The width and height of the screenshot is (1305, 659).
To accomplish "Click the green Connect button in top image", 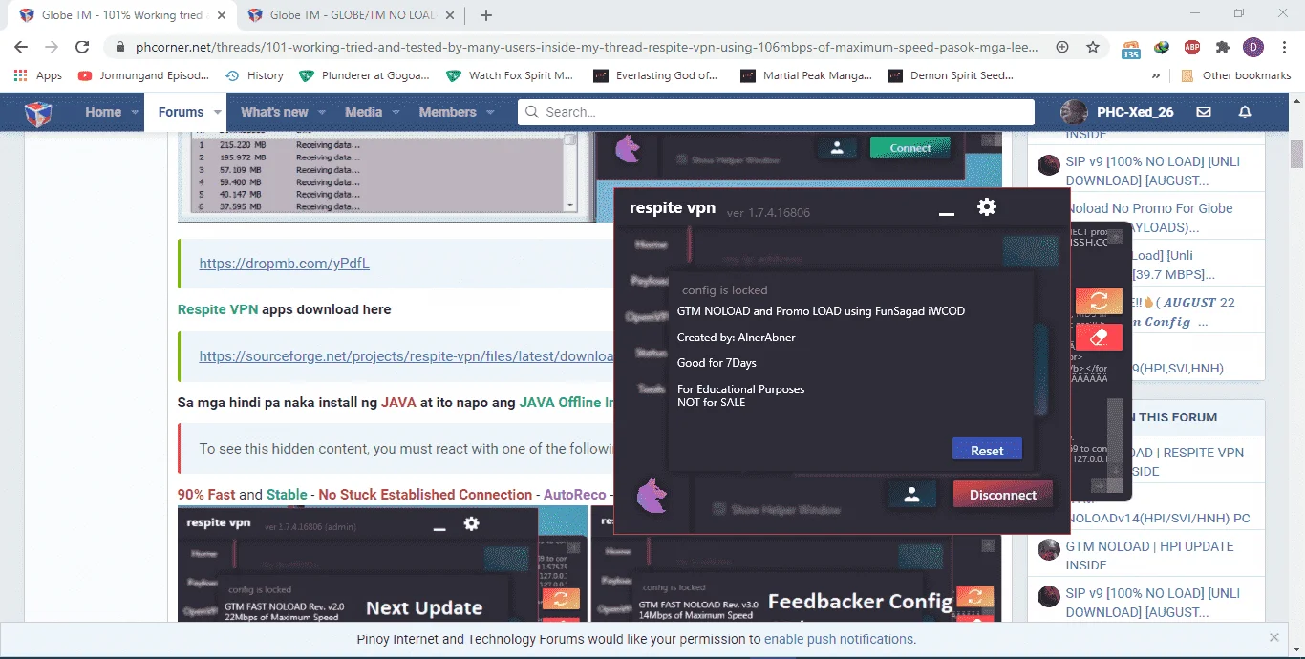I will (x=910, y=148).
